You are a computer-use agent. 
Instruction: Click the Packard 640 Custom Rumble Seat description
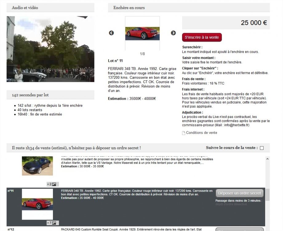131,229
